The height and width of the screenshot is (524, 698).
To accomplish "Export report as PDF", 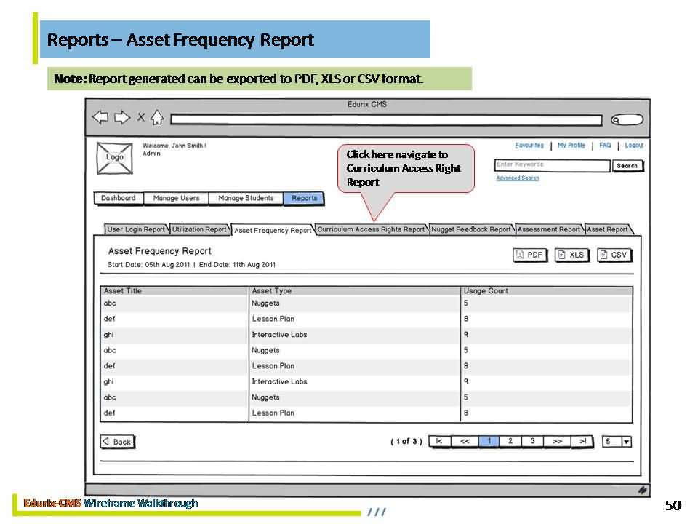I will (530, 255).
